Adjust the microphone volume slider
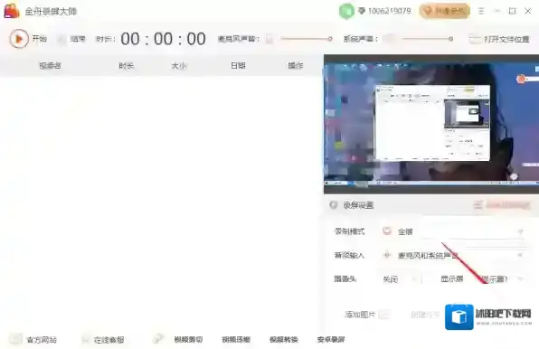 307,39
